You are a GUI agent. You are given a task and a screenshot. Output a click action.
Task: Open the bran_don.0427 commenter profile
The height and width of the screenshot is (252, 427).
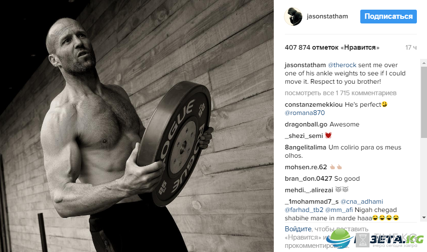(308, 178)
